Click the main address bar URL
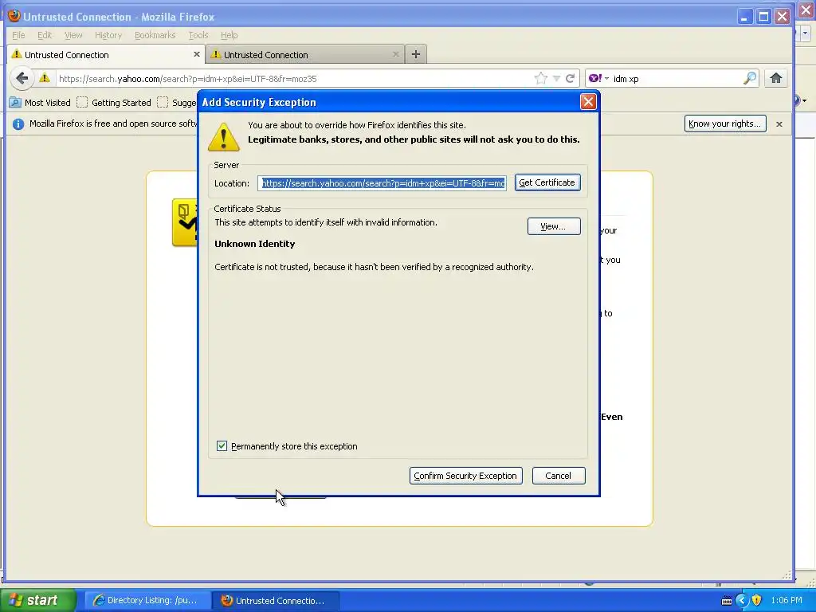 point(296,79)
